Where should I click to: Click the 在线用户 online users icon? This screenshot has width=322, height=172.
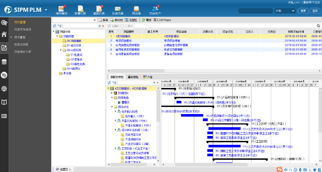pos(155,9)
